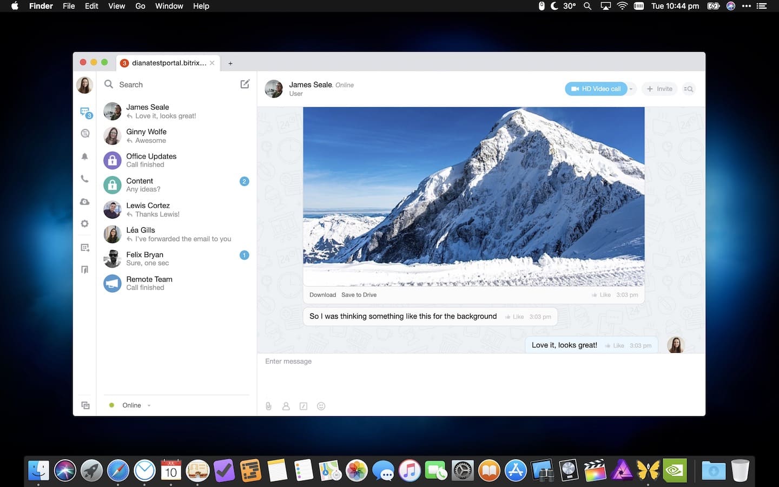The height and width of the screenshot is (487, 779).
Task: Open the Calls section via the phone icon
Action: tap(85, 179)
